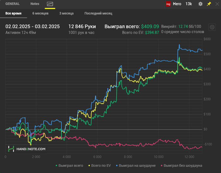Click the winrate 12.74 бб/100 value
Screen dimensions: 221x173
(x=189, y=27)
